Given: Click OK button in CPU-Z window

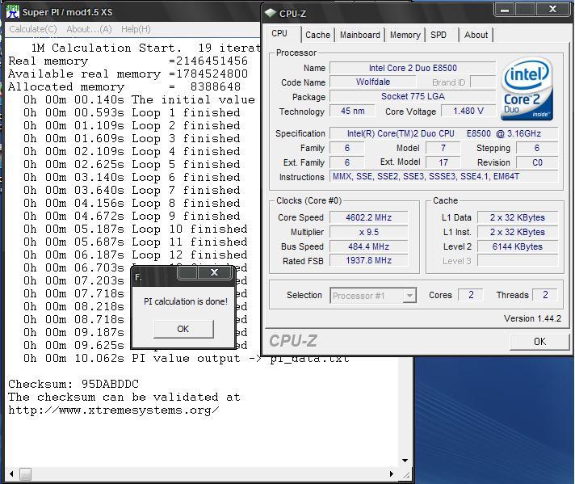Looking at the screenshot, I should point(539,342).
